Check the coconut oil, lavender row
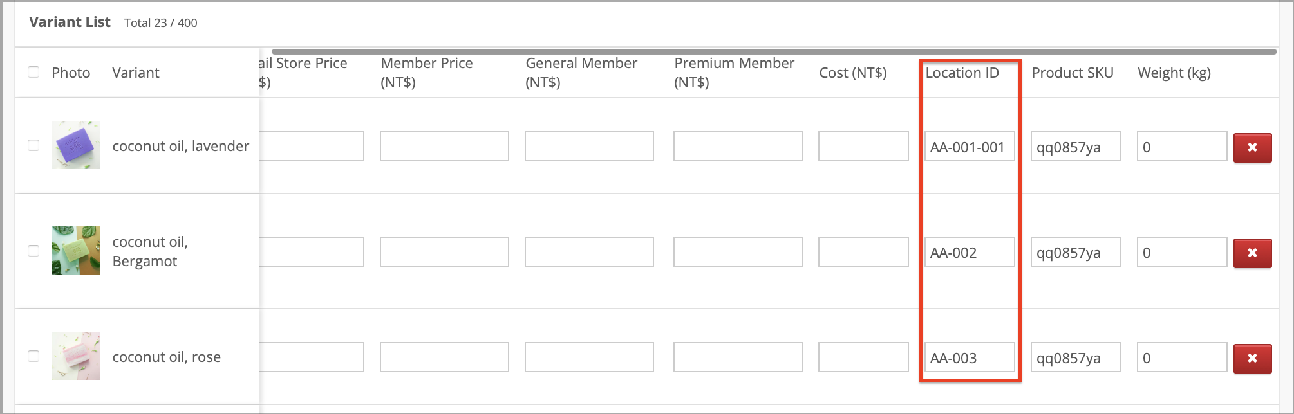 coord(33,145)
